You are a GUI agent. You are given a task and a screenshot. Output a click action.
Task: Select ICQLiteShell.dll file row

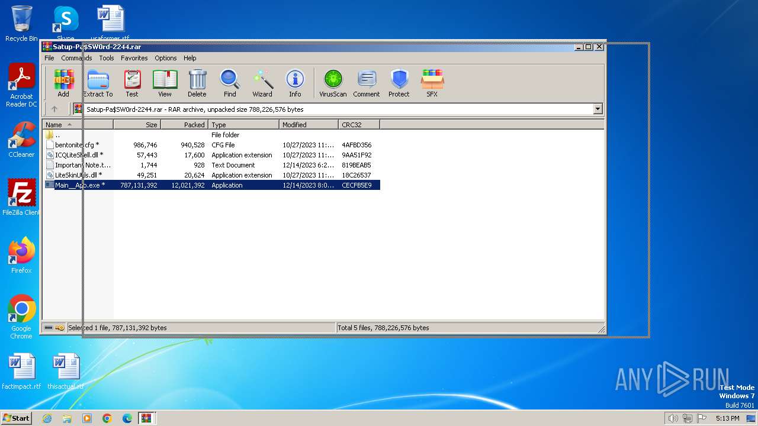(211, 155)
